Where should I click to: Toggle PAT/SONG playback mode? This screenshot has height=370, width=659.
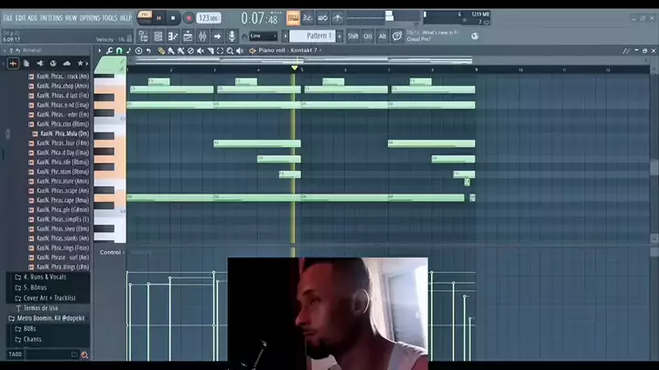(145, 17)
